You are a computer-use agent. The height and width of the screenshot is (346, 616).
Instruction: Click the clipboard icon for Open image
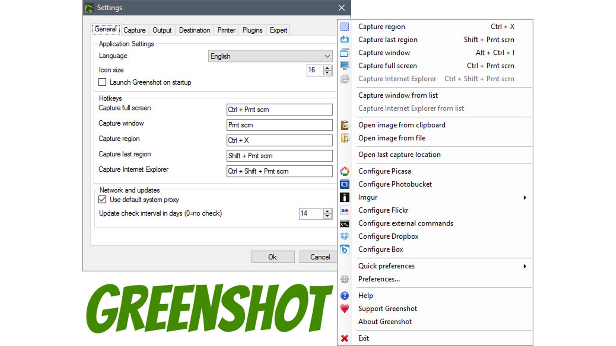345,125
